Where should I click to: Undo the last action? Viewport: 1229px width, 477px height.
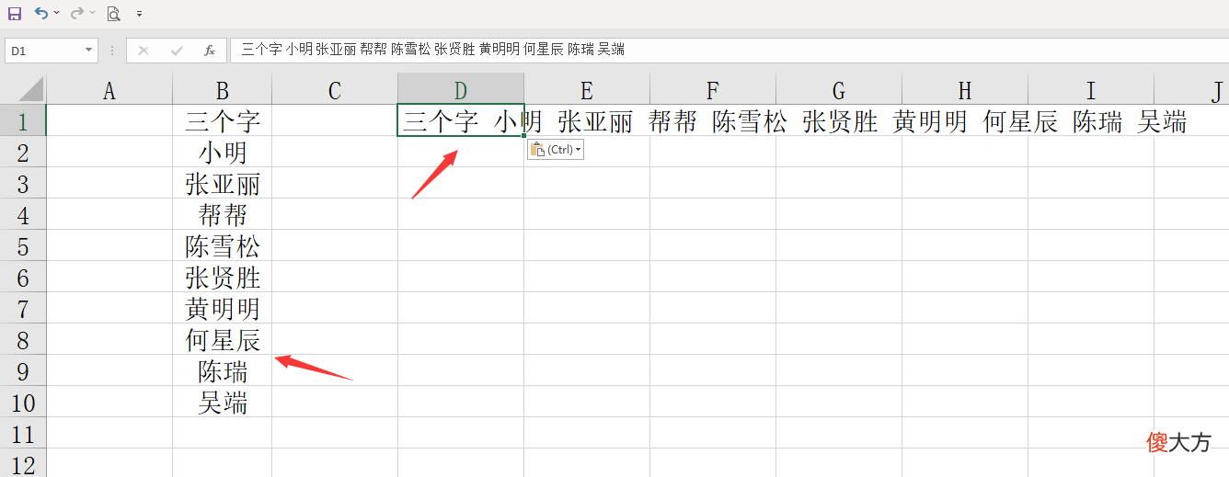click(40, 13)
